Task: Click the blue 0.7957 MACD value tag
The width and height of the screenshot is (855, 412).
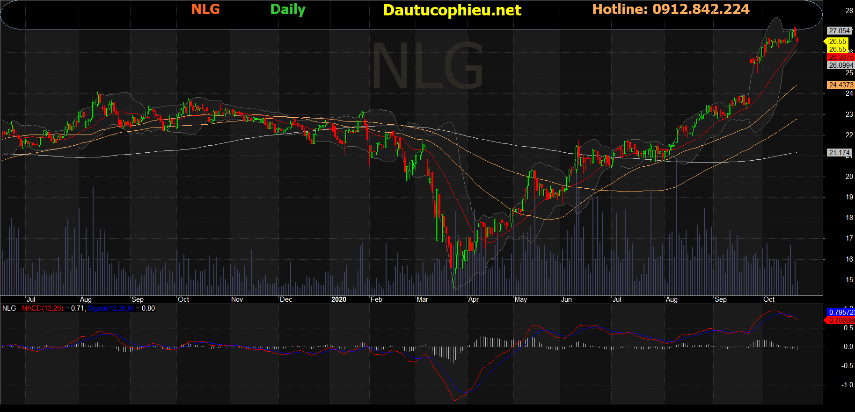Action: click(841, 313)
